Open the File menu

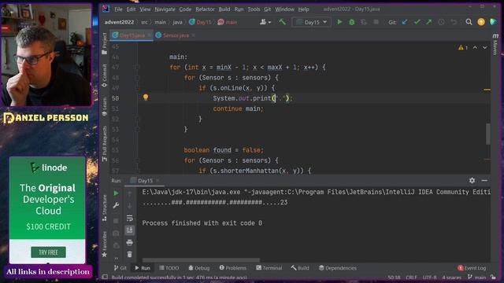pyautogui.click(x=118, y=9)
